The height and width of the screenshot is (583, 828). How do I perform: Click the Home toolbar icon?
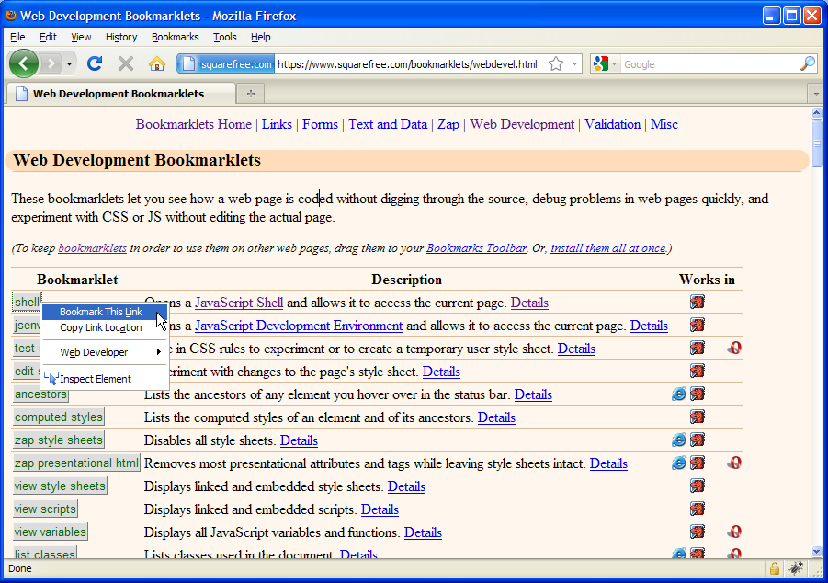click(157, 63)
